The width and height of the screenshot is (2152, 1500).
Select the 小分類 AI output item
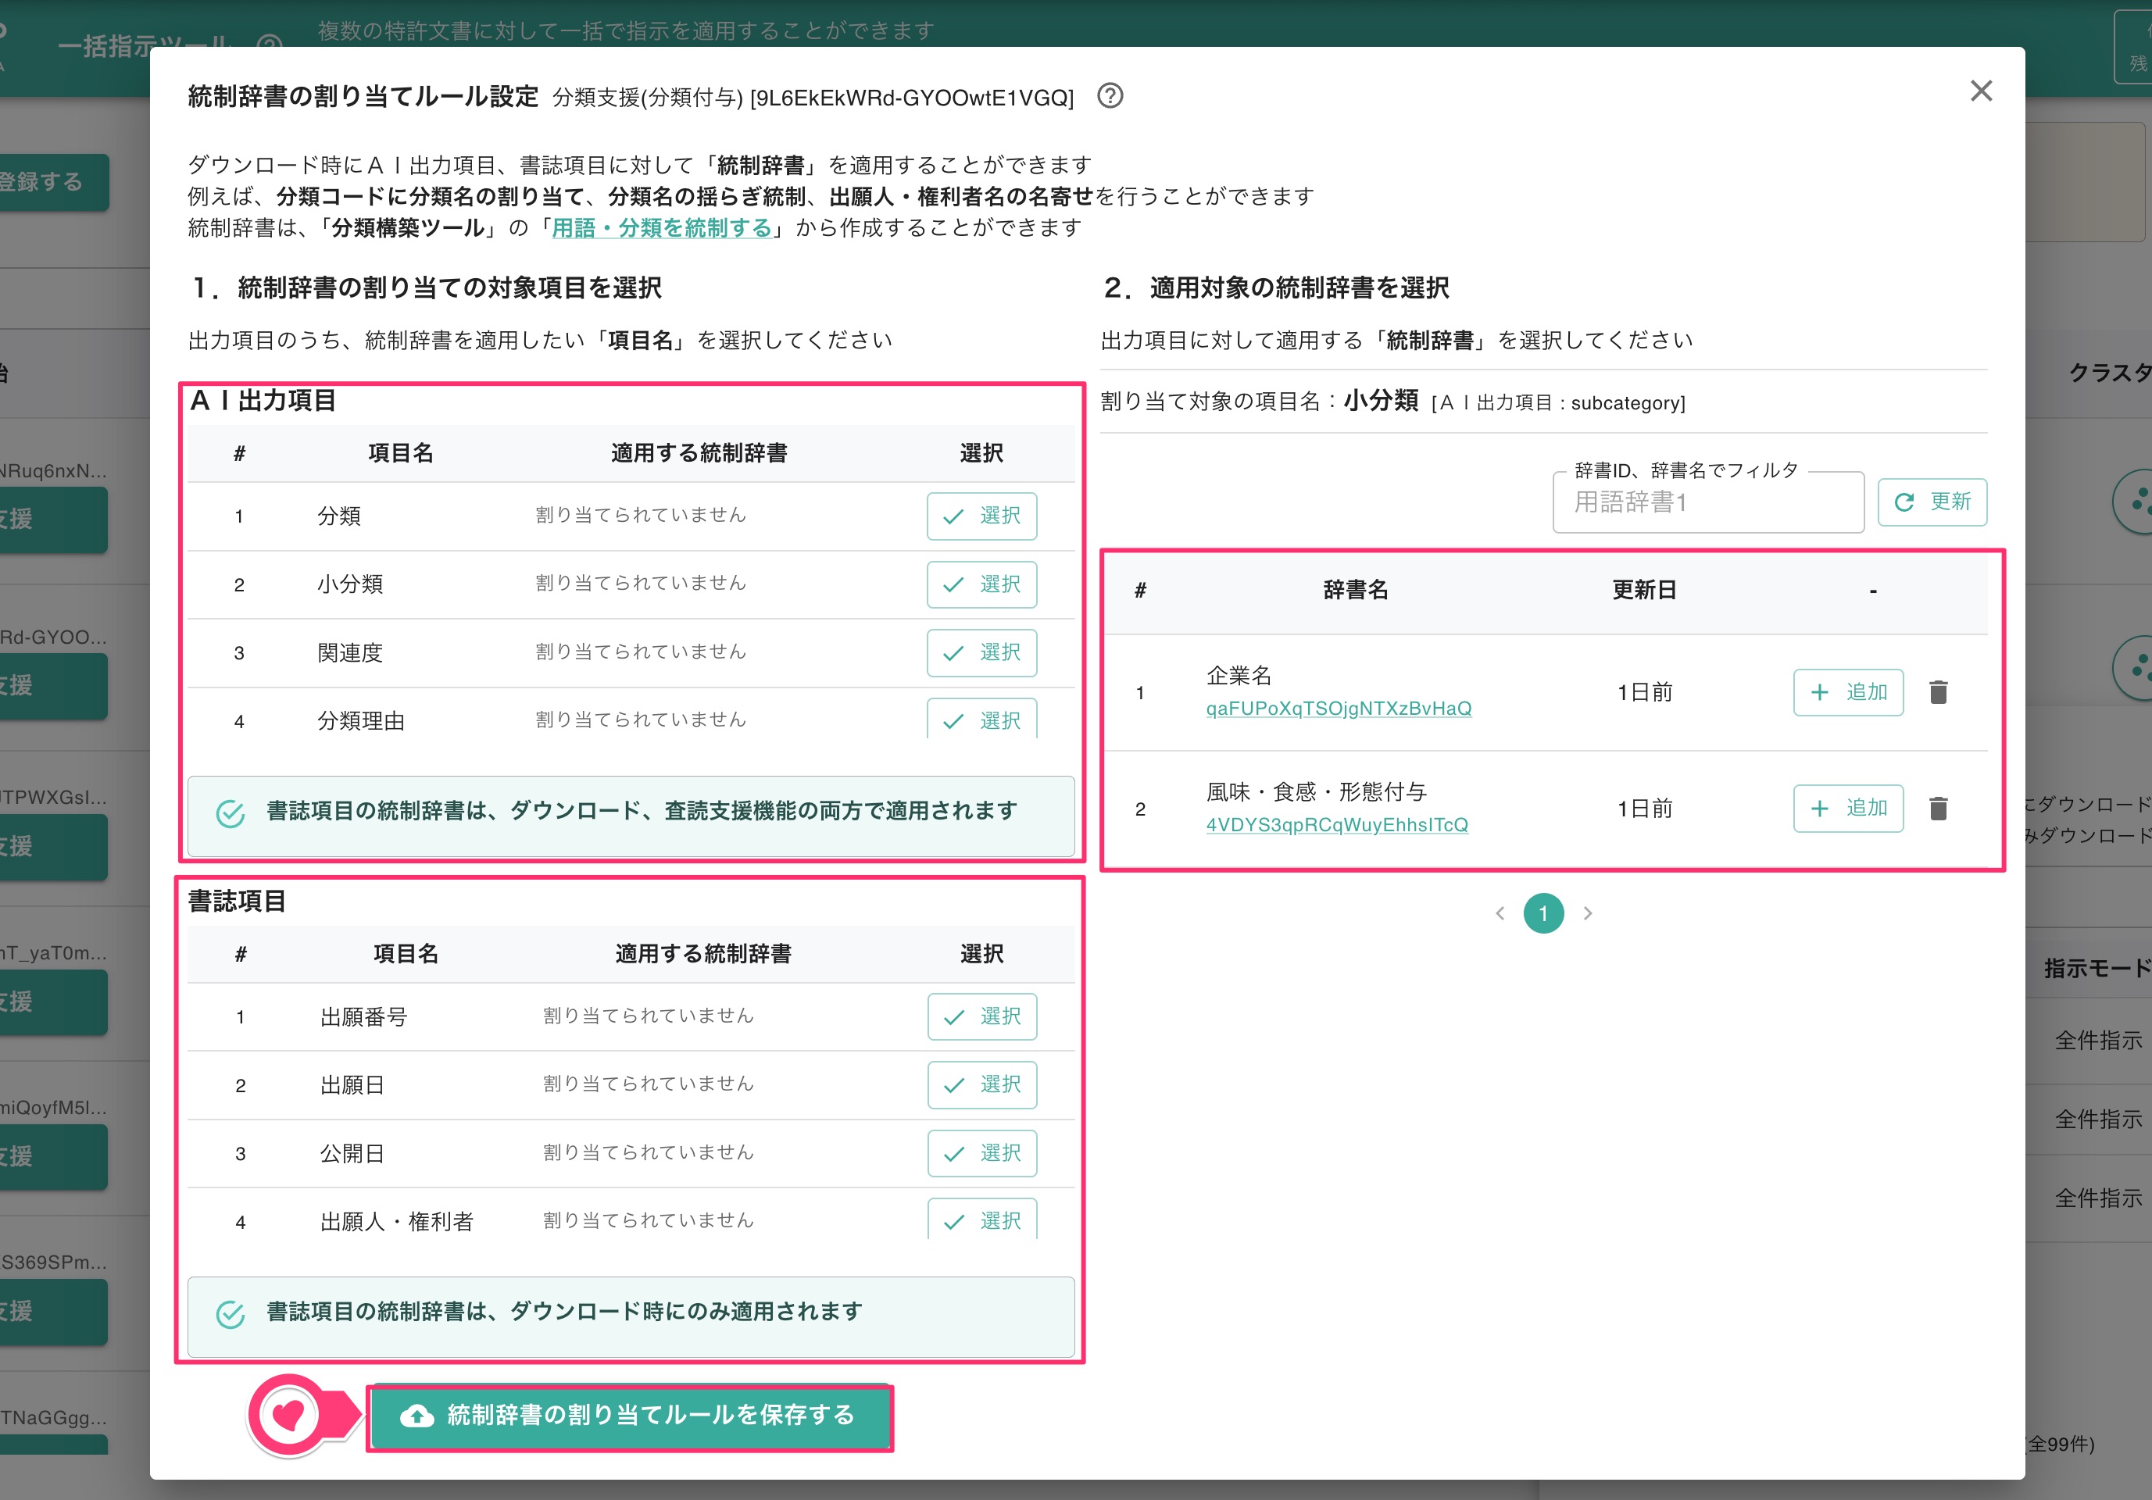pos(981,584)
